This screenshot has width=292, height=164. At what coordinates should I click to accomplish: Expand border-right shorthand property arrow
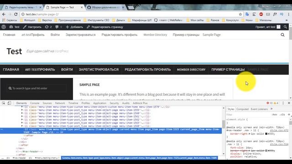coord(250,133)
